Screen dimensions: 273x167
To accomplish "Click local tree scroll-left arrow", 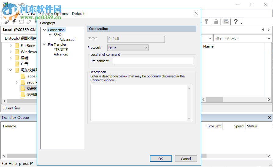I will click(x=4, y=101).
